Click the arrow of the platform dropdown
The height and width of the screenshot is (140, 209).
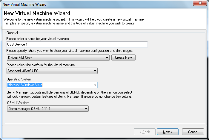tap(95, 71)
